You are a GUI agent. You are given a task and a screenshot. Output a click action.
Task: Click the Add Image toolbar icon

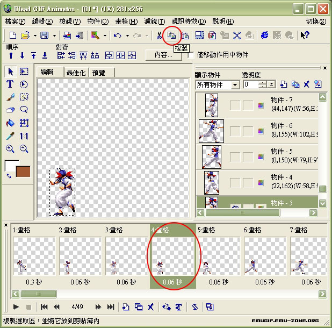(67, 35)
